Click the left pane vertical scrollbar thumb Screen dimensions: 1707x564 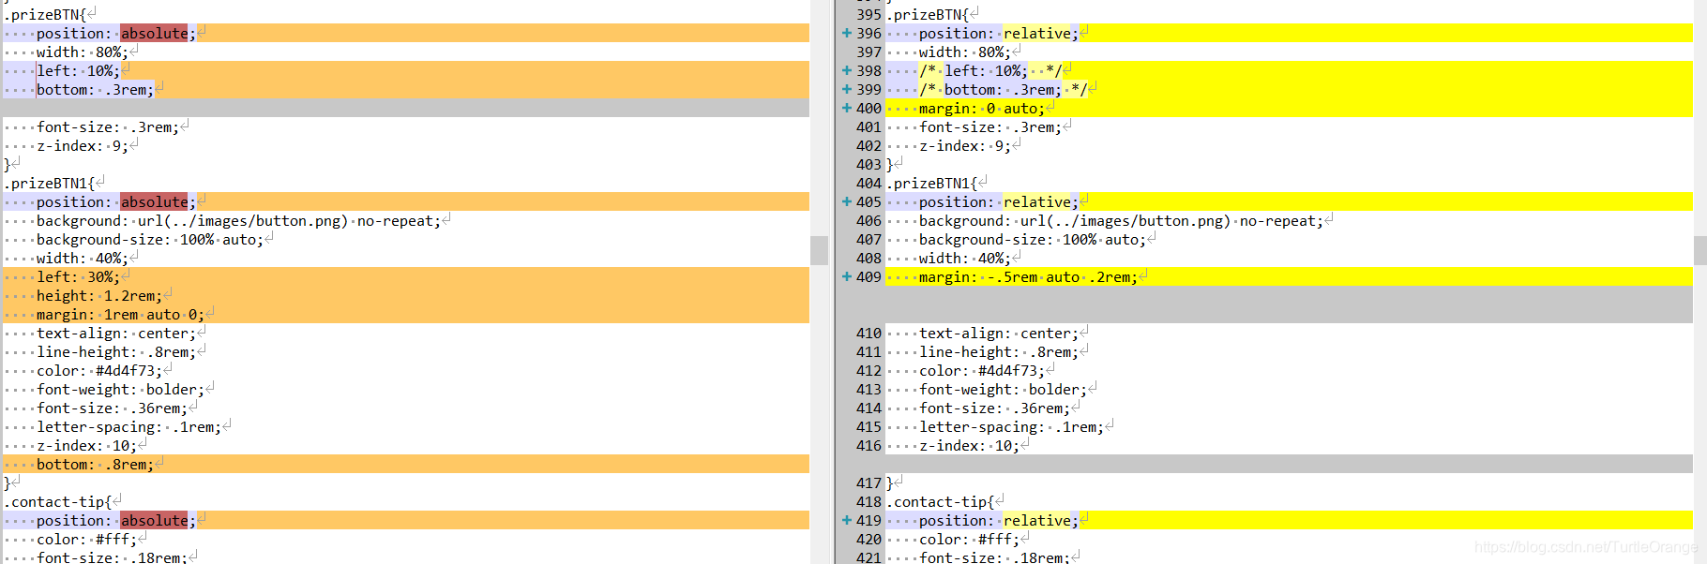[819, 250]
